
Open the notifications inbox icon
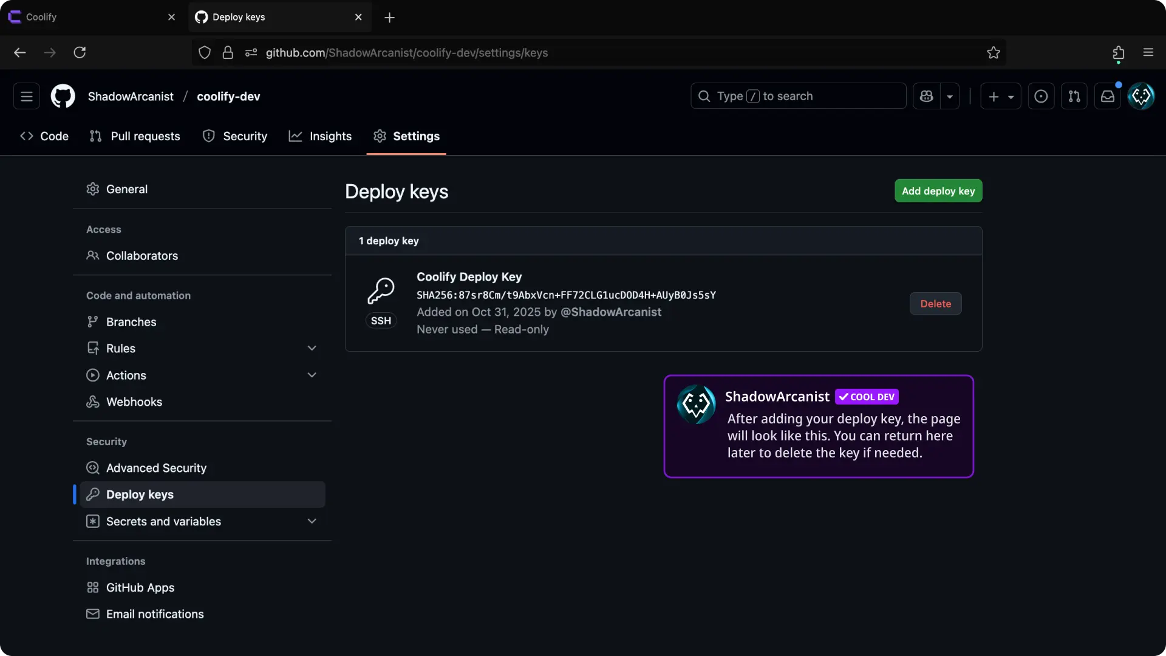coord(1107,96)
